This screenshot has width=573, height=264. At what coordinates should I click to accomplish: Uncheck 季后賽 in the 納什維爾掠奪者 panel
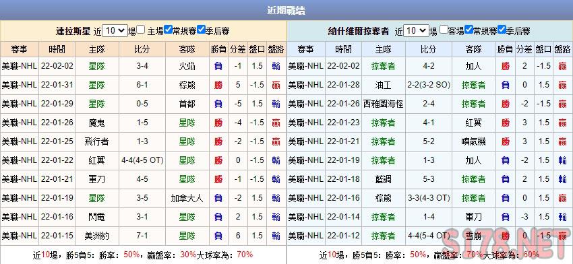point(502,30)
